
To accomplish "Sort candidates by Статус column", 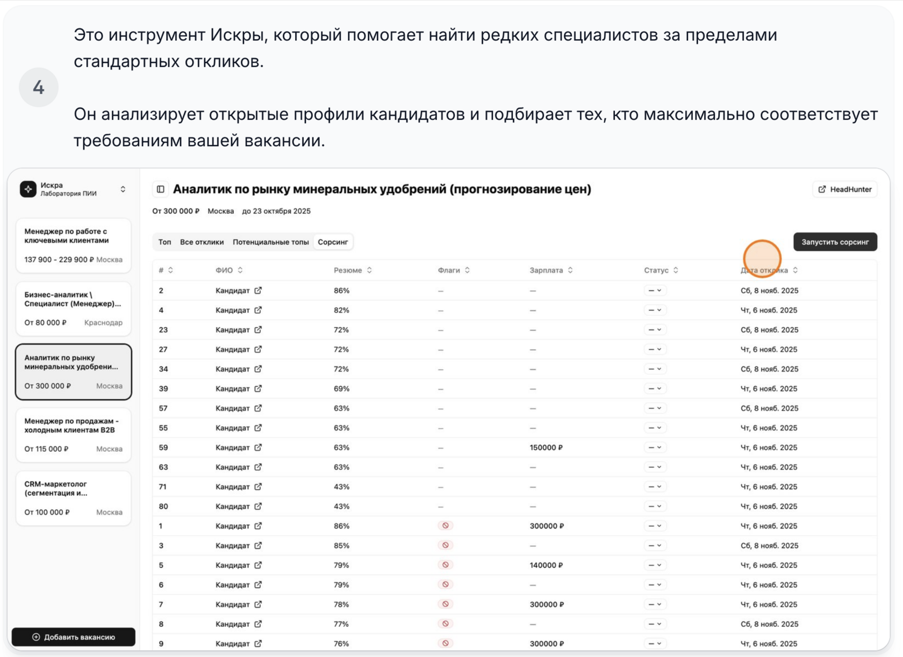I will click(x=661, y=270).
